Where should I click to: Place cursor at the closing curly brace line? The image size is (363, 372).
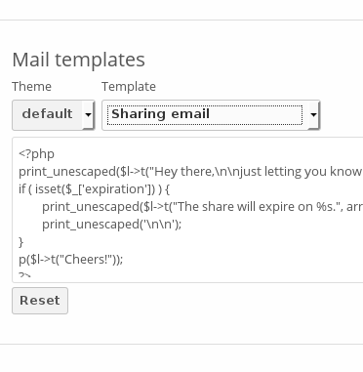point(21,242)
